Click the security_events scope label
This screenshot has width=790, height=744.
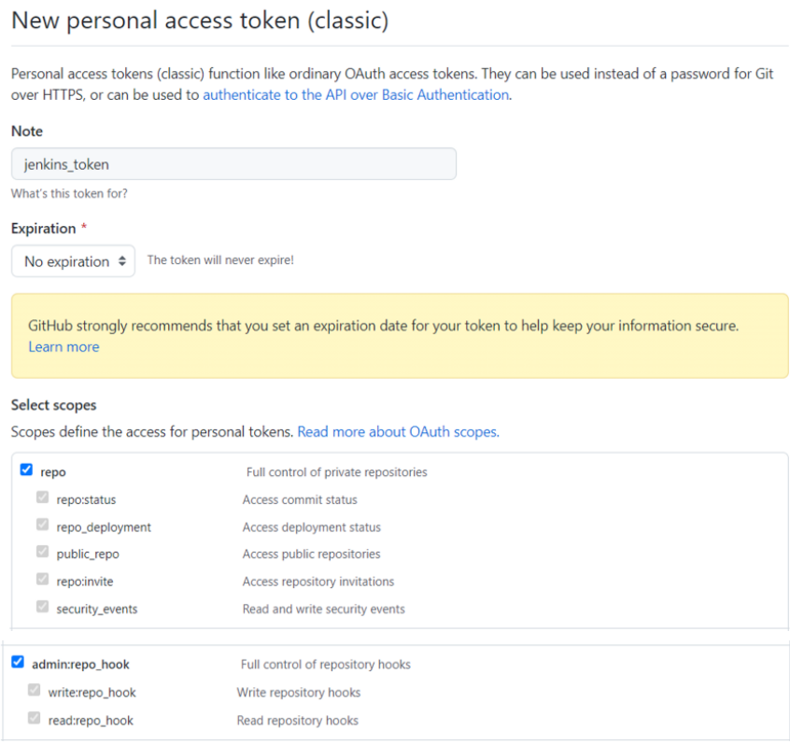(97, 610)
